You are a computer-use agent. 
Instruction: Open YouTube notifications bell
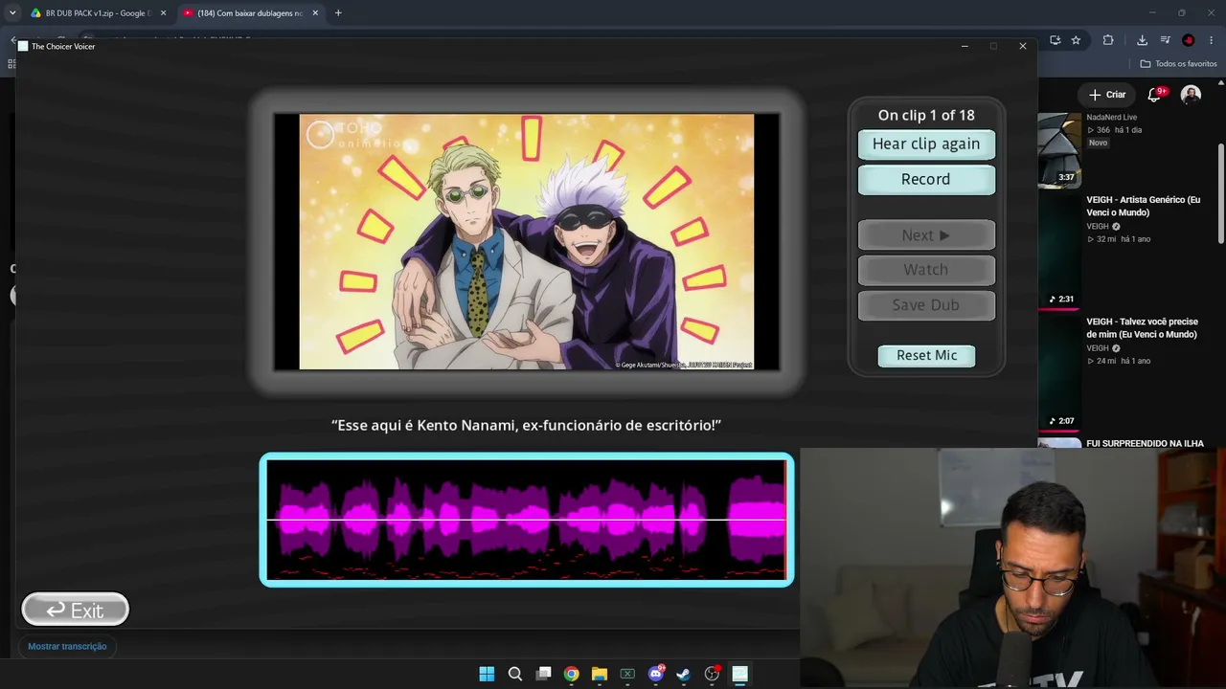1156,95
